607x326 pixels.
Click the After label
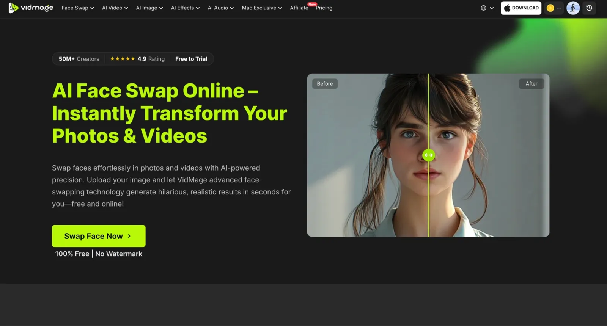tap(532, 84)
